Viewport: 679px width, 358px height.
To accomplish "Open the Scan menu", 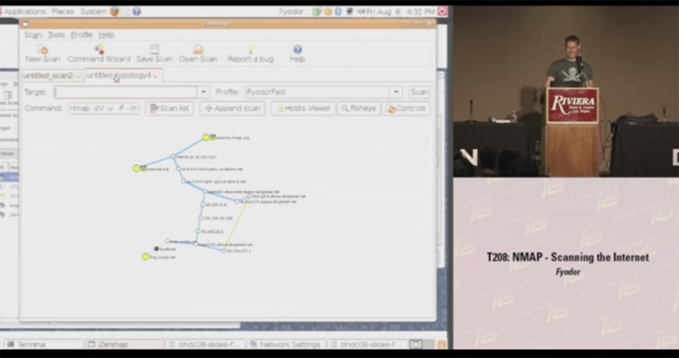I will click(x=33, y=35).
